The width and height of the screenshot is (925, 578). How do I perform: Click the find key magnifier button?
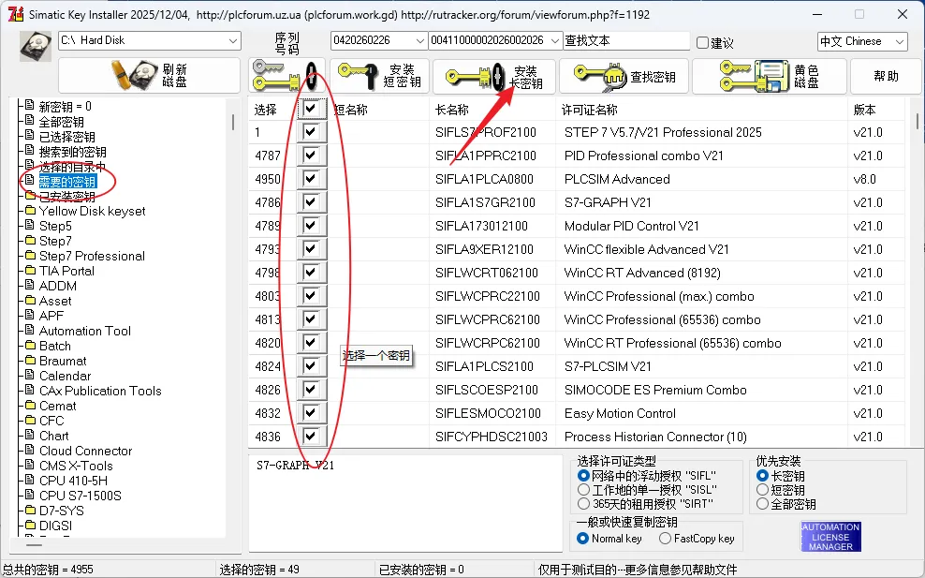624,76
